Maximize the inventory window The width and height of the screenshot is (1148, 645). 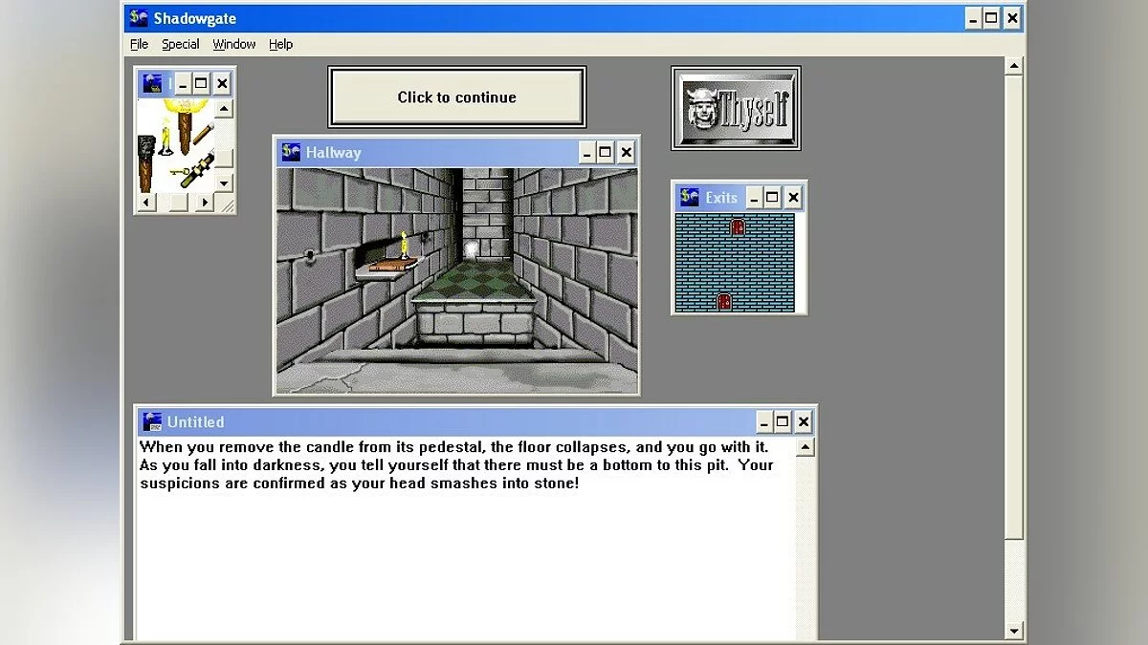(x=201, y=83)
